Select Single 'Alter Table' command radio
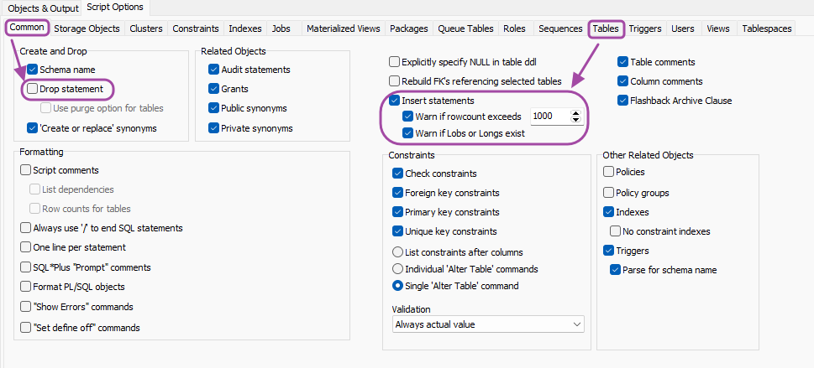Screen dimensions: 814x368 pos(398,286)
